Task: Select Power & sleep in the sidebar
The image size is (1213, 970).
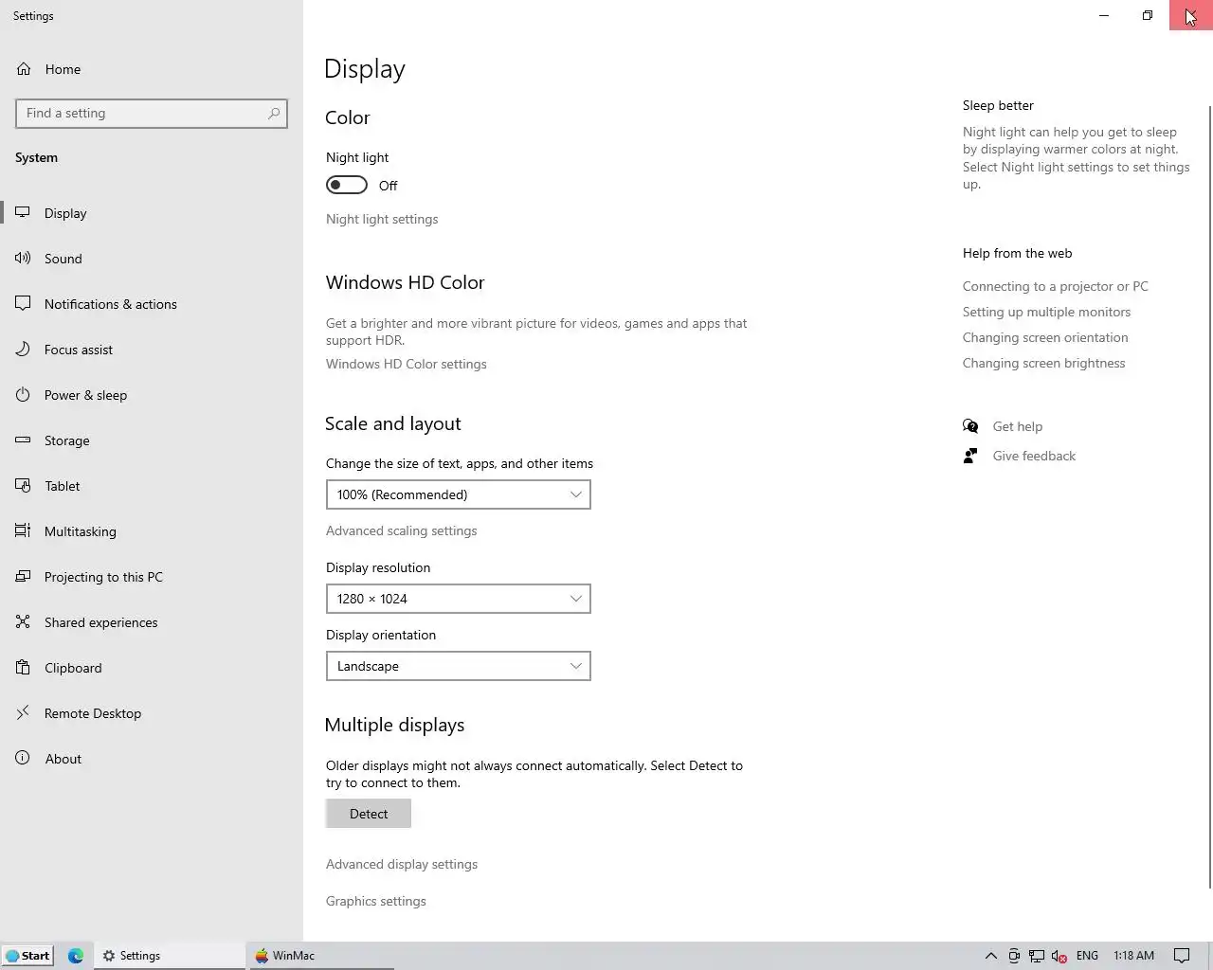Action: 152,395
